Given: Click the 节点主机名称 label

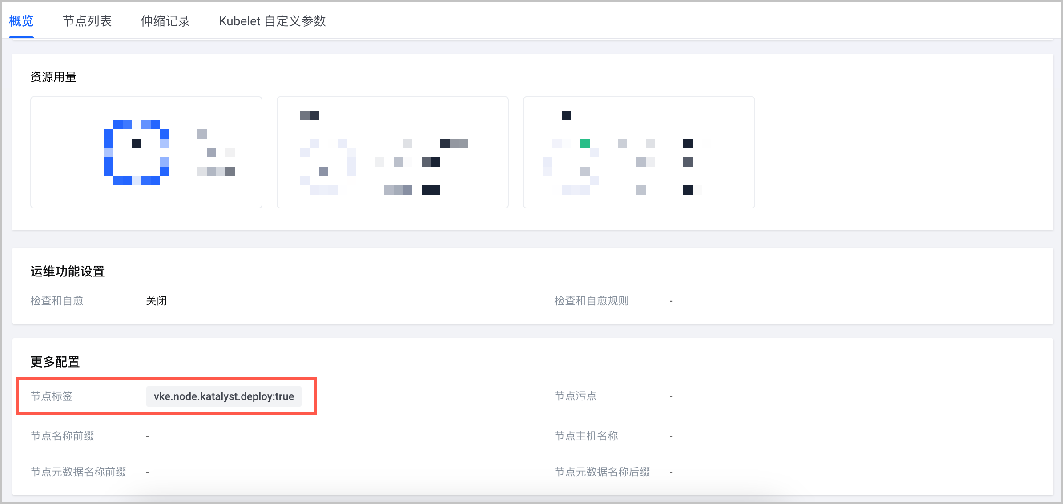Looking at the screenshot, I should [586, 436].
